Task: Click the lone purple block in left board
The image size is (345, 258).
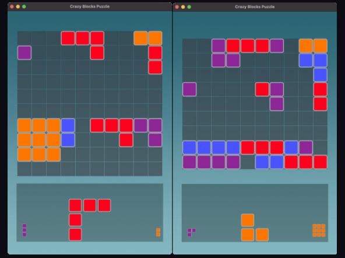Action: (x=24, y=53)
